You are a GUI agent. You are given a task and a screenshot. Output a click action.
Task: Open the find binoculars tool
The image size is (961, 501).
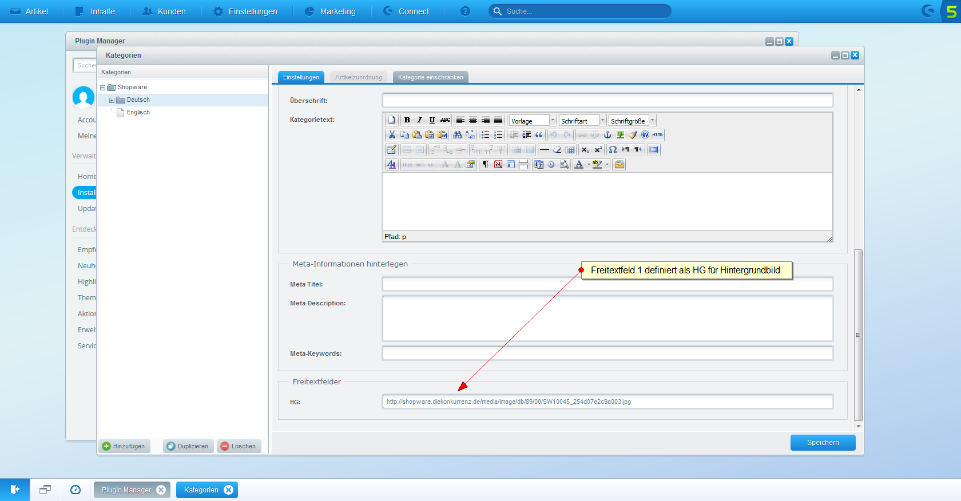coord(457,135)
